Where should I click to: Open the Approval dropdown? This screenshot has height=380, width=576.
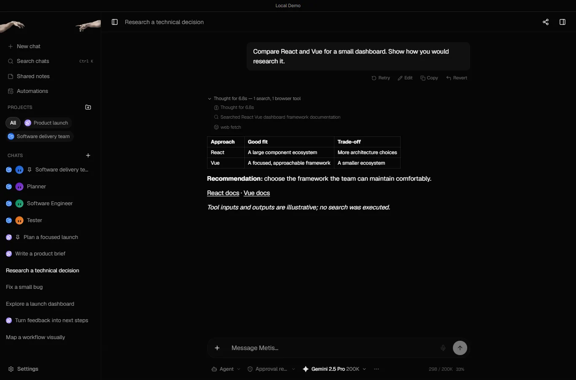pos(271,369)
